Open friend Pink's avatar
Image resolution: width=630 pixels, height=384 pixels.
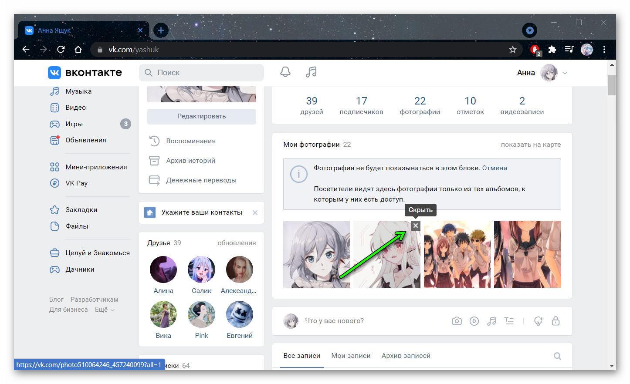pyautogui.click(x=201, y=314)
